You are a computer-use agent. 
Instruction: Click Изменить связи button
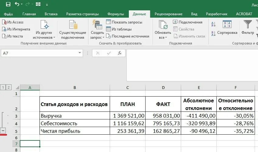pos(189,36)
